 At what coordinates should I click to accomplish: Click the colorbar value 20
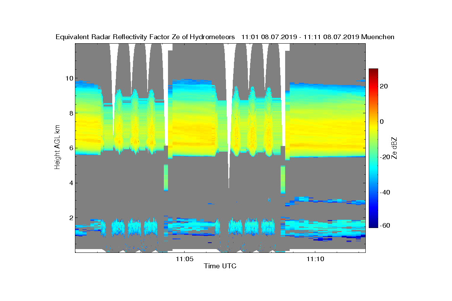coord(384,86)
